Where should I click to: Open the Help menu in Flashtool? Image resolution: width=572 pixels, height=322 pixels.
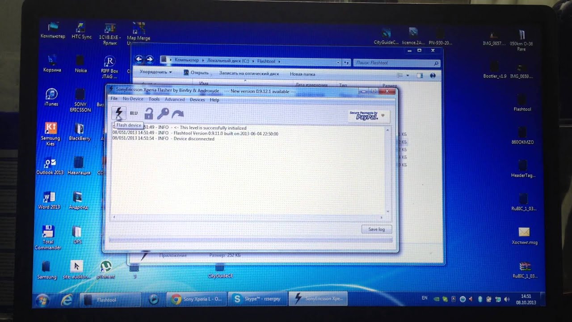tap(214, 100)
